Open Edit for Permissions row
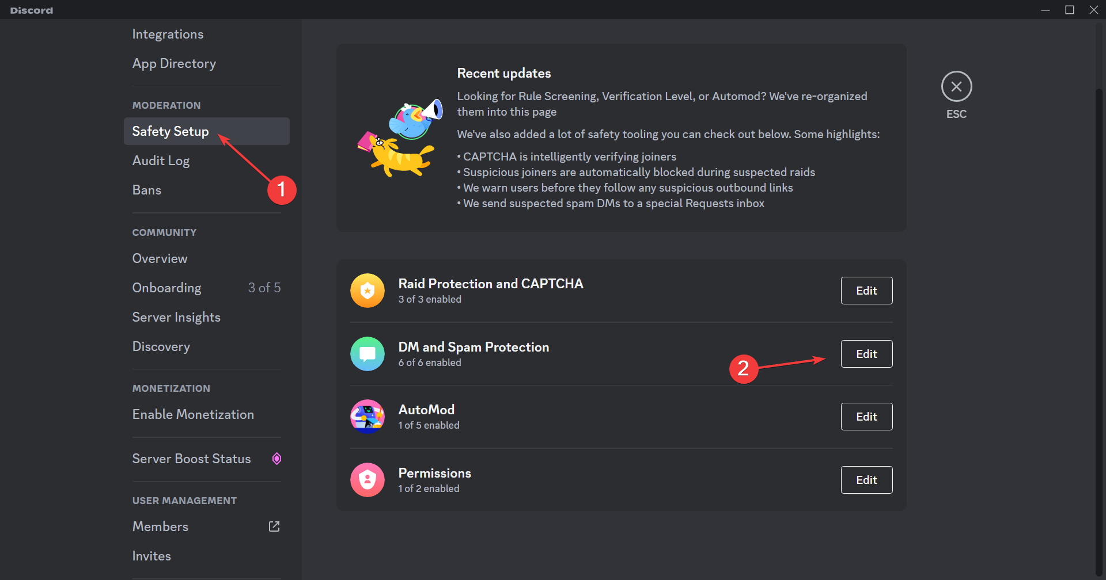Screen dimensions: 1106x580 point(866,480)
